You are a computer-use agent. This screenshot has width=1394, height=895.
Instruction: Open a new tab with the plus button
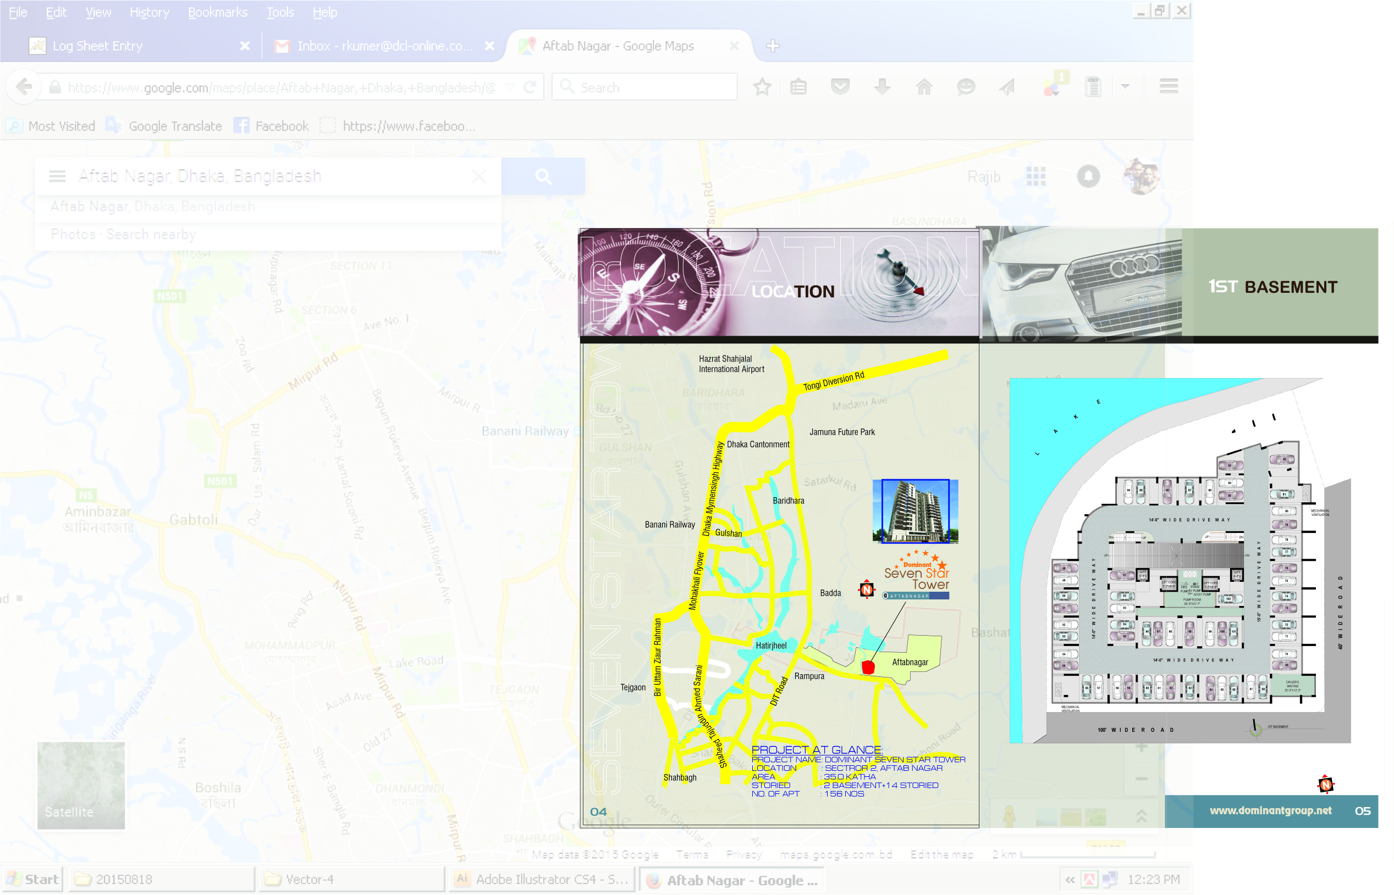772,46
